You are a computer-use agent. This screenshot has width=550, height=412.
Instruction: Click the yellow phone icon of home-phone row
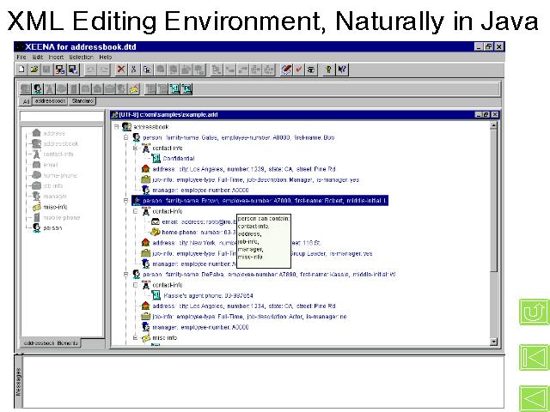pos(155,232)
